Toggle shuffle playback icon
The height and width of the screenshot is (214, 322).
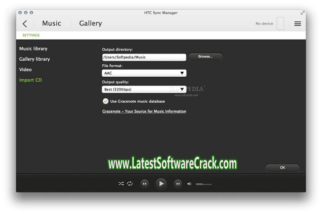click(x=121, y=183)
